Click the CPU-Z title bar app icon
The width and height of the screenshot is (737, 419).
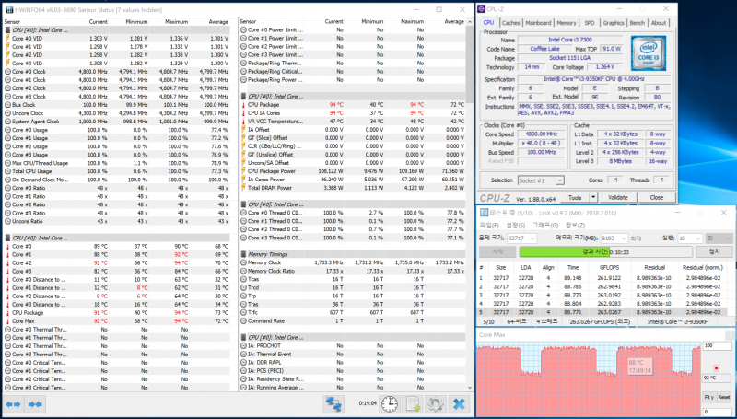pyautogui.click(x=481, y=9)
